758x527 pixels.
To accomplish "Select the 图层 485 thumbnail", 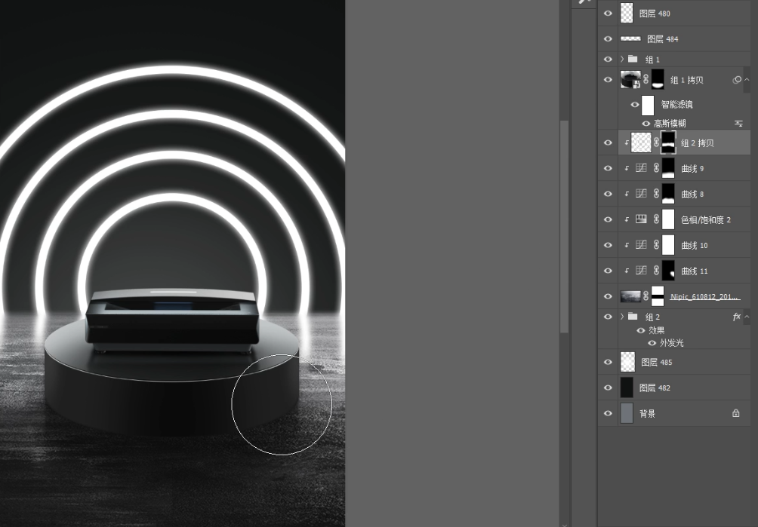I will (627, 362).
